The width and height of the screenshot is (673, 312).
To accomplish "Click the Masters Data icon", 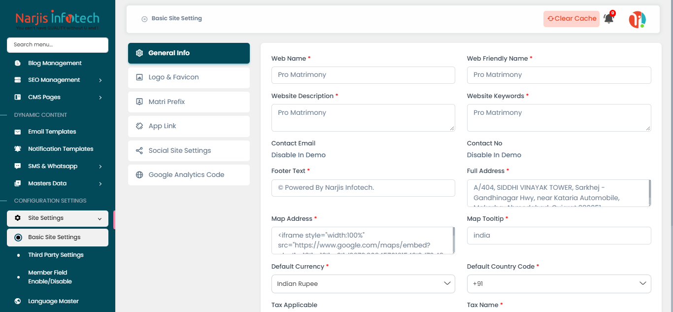I will click(18, 183).
